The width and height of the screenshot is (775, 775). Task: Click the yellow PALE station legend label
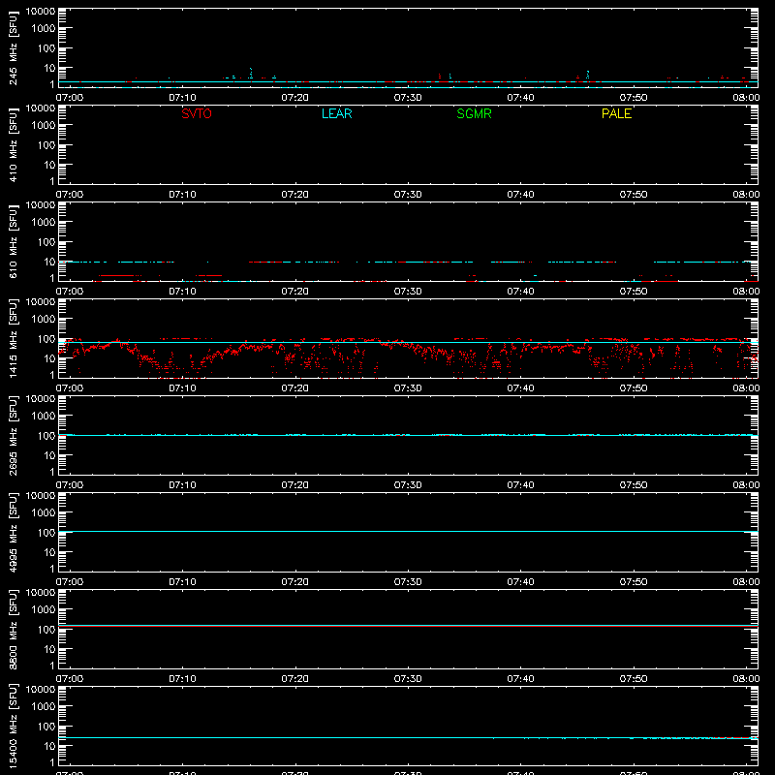(x=616, y=113)
